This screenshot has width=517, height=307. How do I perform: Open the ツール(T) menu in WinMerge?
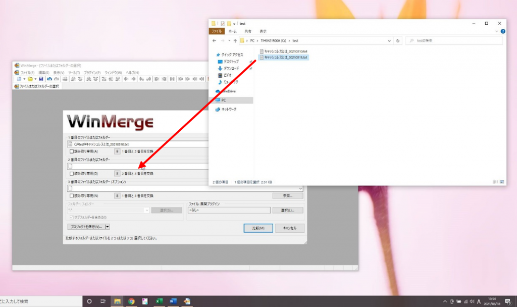pyautogui.click(x=74, y=73)
